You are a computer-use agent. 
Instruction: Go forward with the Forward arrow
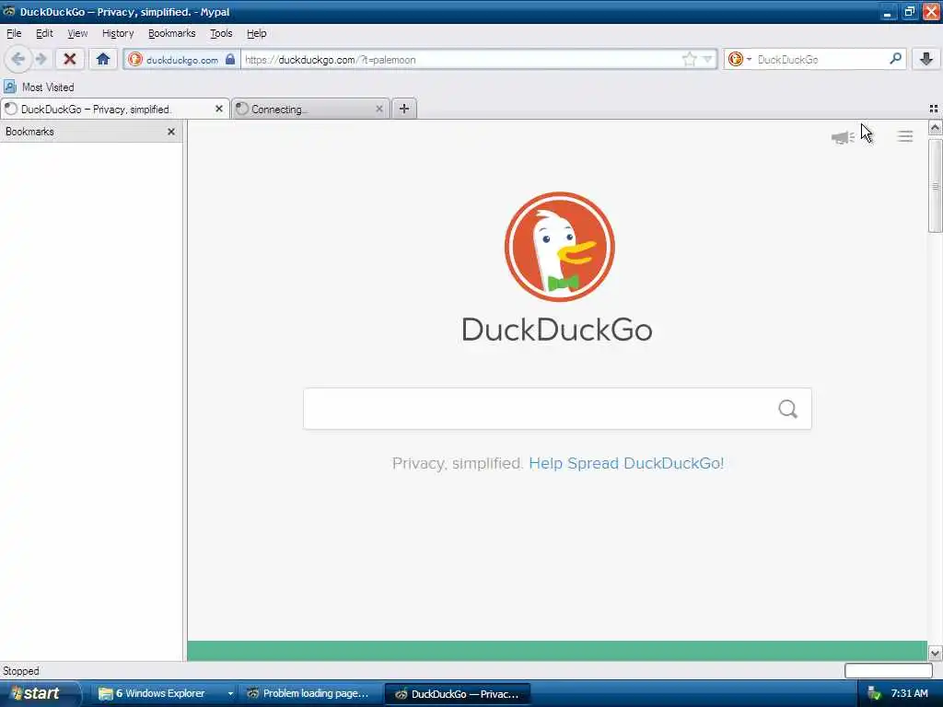41,59
